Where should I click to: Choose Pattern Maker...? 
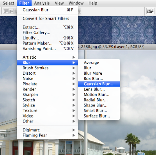47,43
